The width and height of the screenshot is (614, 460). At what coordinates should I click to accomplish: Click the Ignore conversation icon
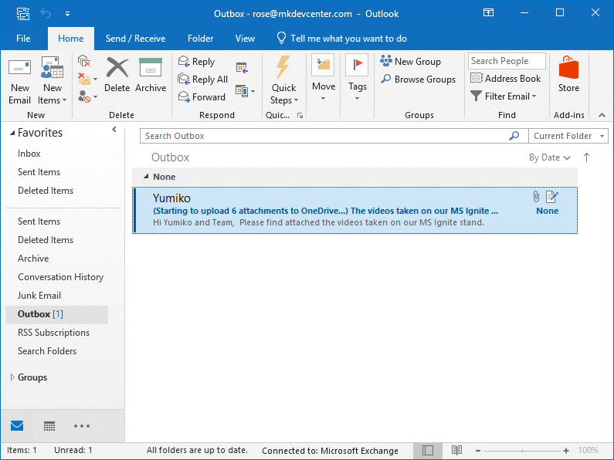click(84, 61)
